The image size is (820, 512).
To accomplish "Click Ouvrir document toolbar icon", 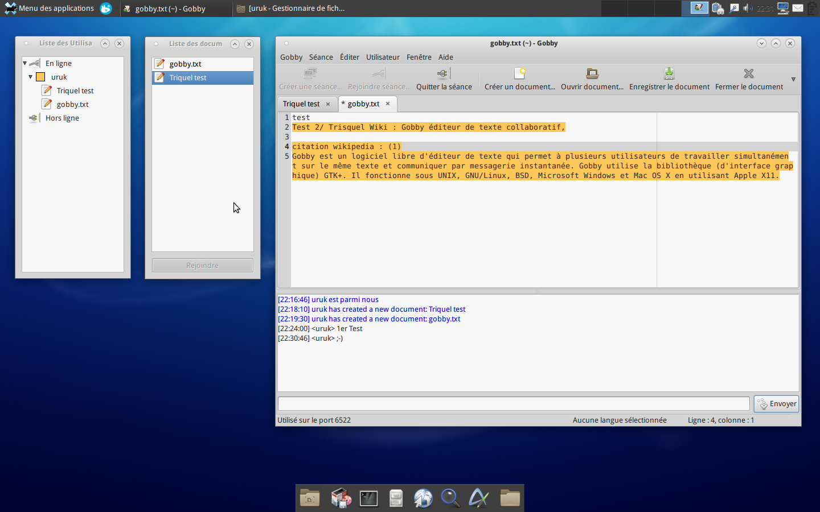I will point(592,73).
